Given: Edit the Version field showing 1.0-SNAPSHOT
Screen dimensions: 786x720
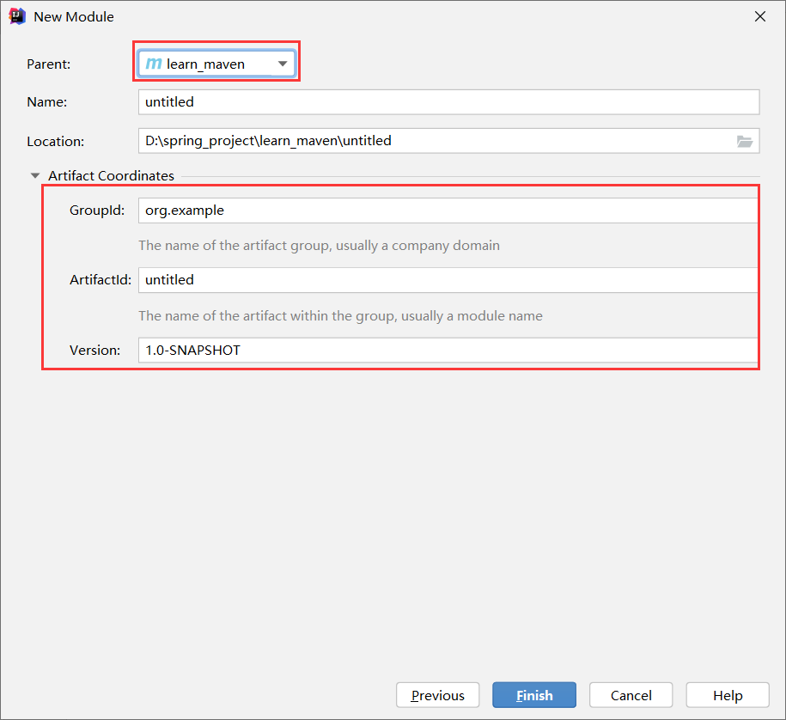Looking at the screenshot, I should (x=447, y=350).
